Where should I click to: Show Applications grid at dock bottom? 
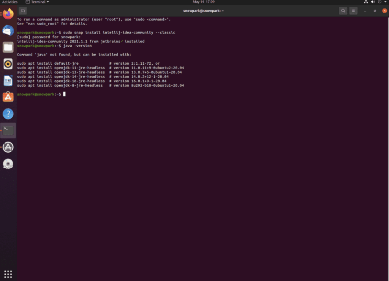[x=8, y=274]
